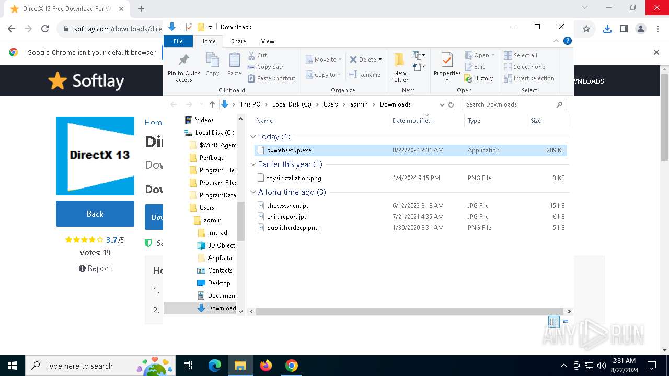Switch to the View ribbon tab
The height and width of the screenshot is (376, 669).
pyautogui.click(x=268, y=41)
